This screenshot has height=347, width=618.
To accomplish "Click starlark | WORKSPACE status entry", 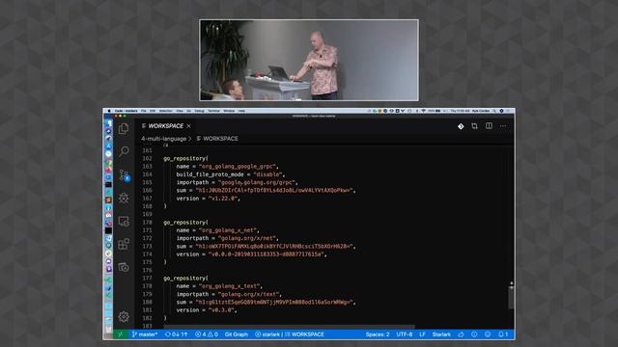I will pos(290,334).
